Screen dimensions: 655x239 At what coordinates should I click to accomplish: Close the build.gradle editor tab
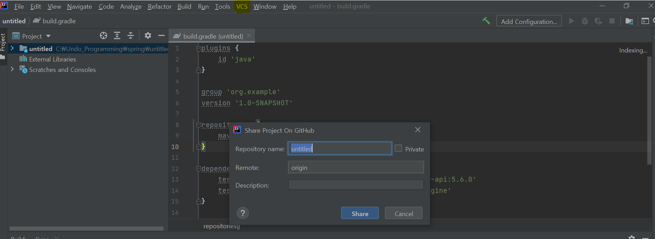[x=249, y=35]
